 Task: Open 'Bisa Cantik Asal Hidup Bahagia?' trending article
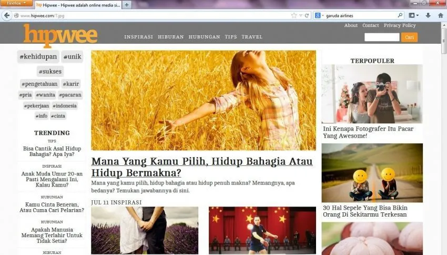click(x=52, y=151)
